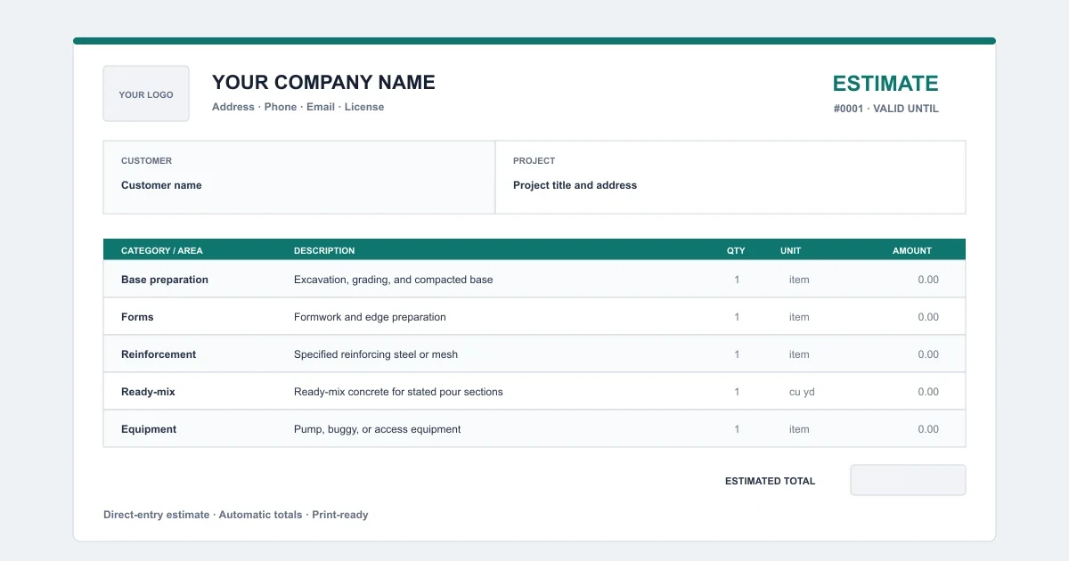Click the YOUR LOGO placeholder box
The width and height of the screenshot is (1069, 561).
click(x=146, y=93)
